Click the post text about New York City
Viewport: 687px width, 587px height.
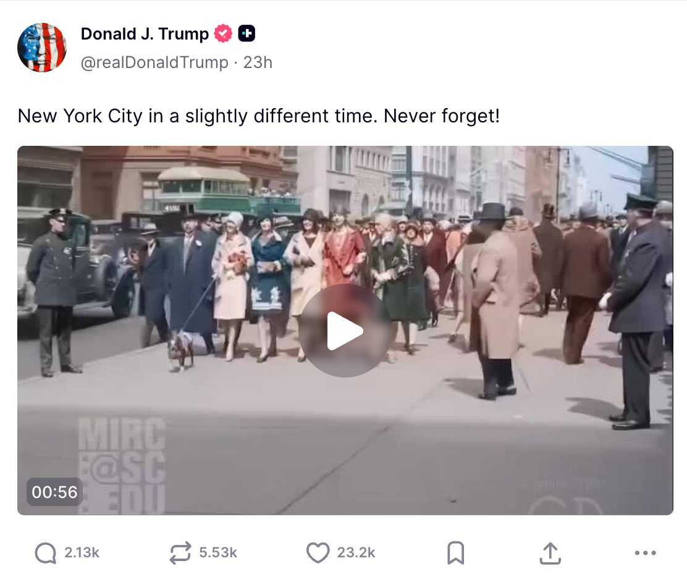[x=258, y=116]
